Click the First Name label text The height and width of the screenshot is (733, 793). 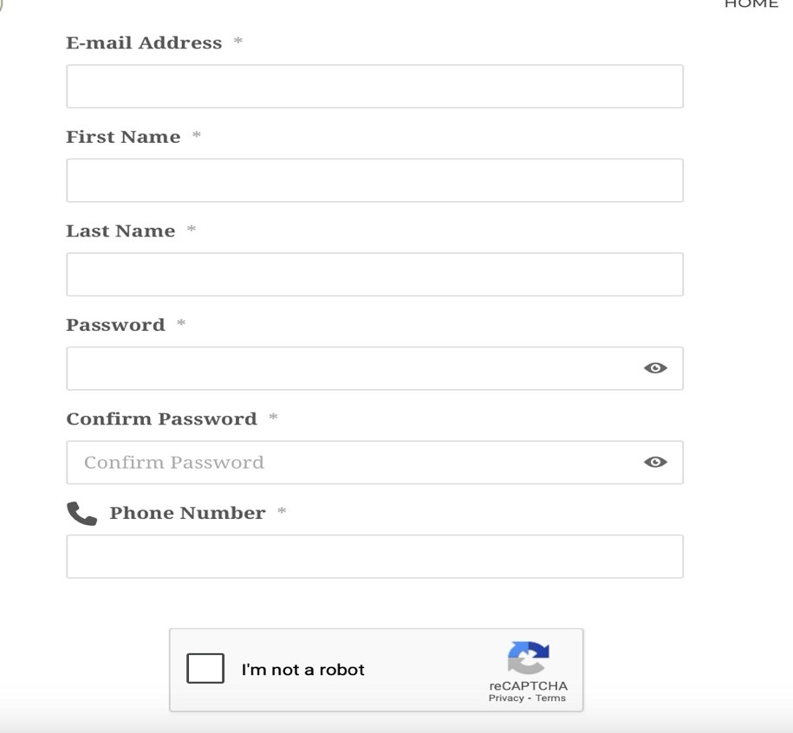tap(123, 137)
